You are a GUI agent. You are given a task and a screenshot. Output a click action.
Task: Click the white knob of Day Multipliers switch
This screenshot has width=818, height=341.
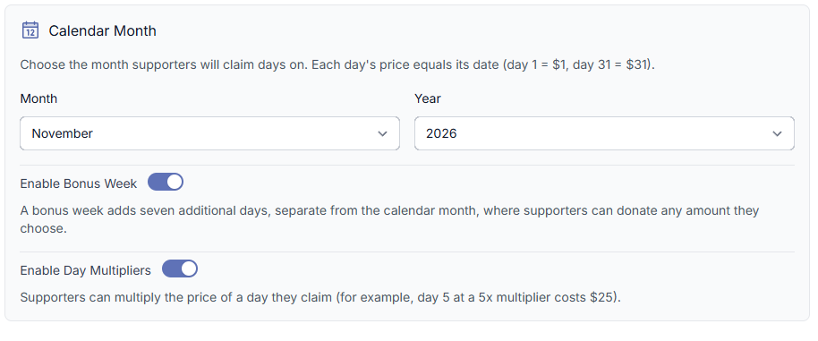pos(188,269)
